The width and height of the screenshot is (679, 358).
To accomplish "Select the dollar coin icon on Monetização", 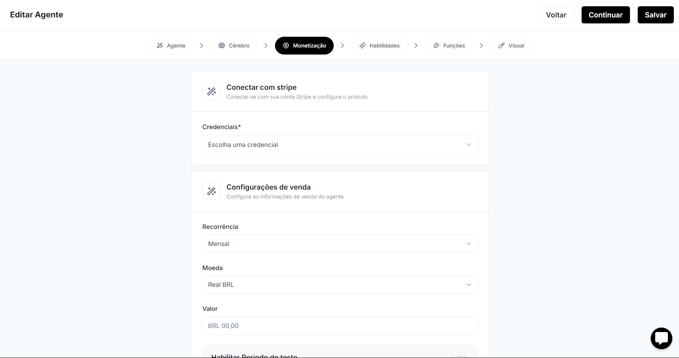I will pos(286,45).
